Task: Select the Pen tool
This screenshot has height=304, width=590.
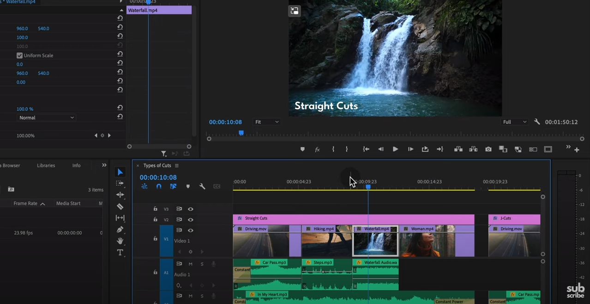Action: click(x=120, y=230)
